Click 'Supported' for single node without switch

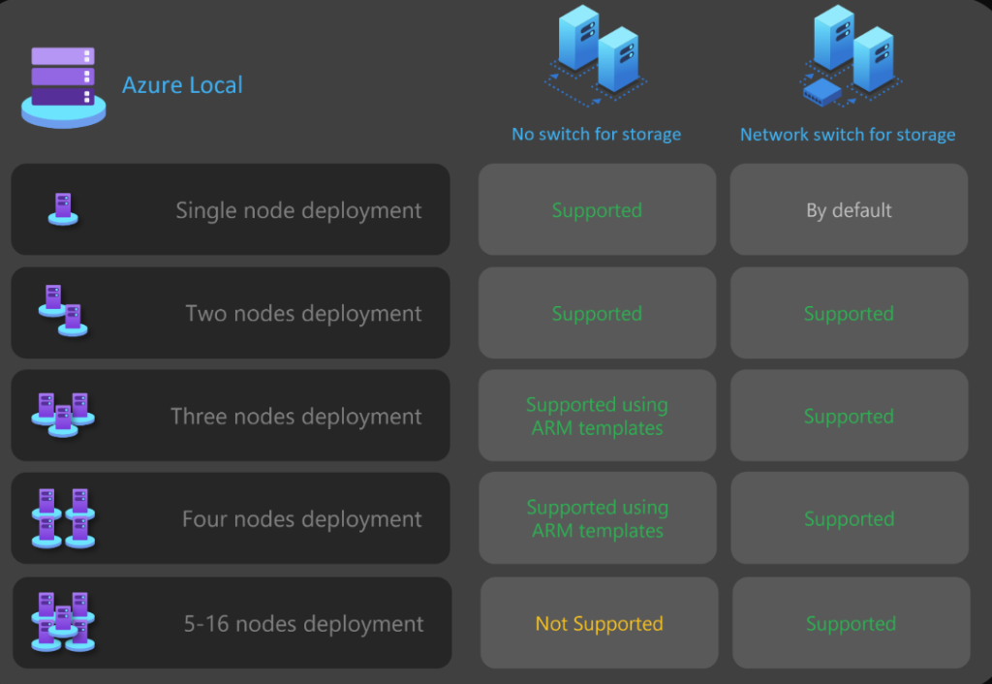597,210
